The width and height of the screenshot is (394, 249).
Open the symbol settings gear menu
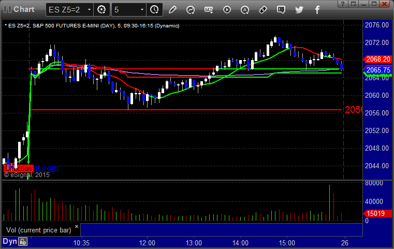click(101, 10)
